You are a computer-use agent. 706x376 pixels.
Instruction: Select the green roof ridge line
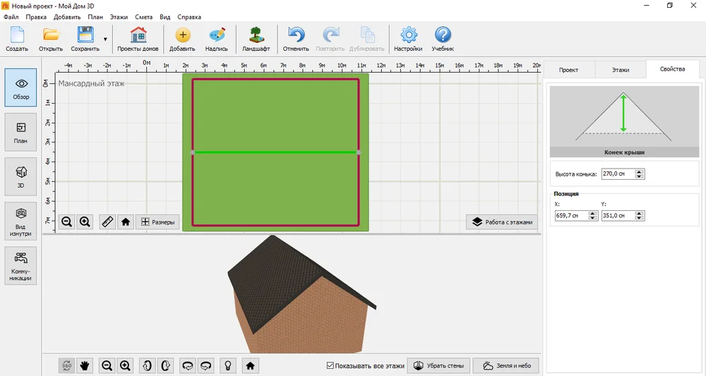275,152
